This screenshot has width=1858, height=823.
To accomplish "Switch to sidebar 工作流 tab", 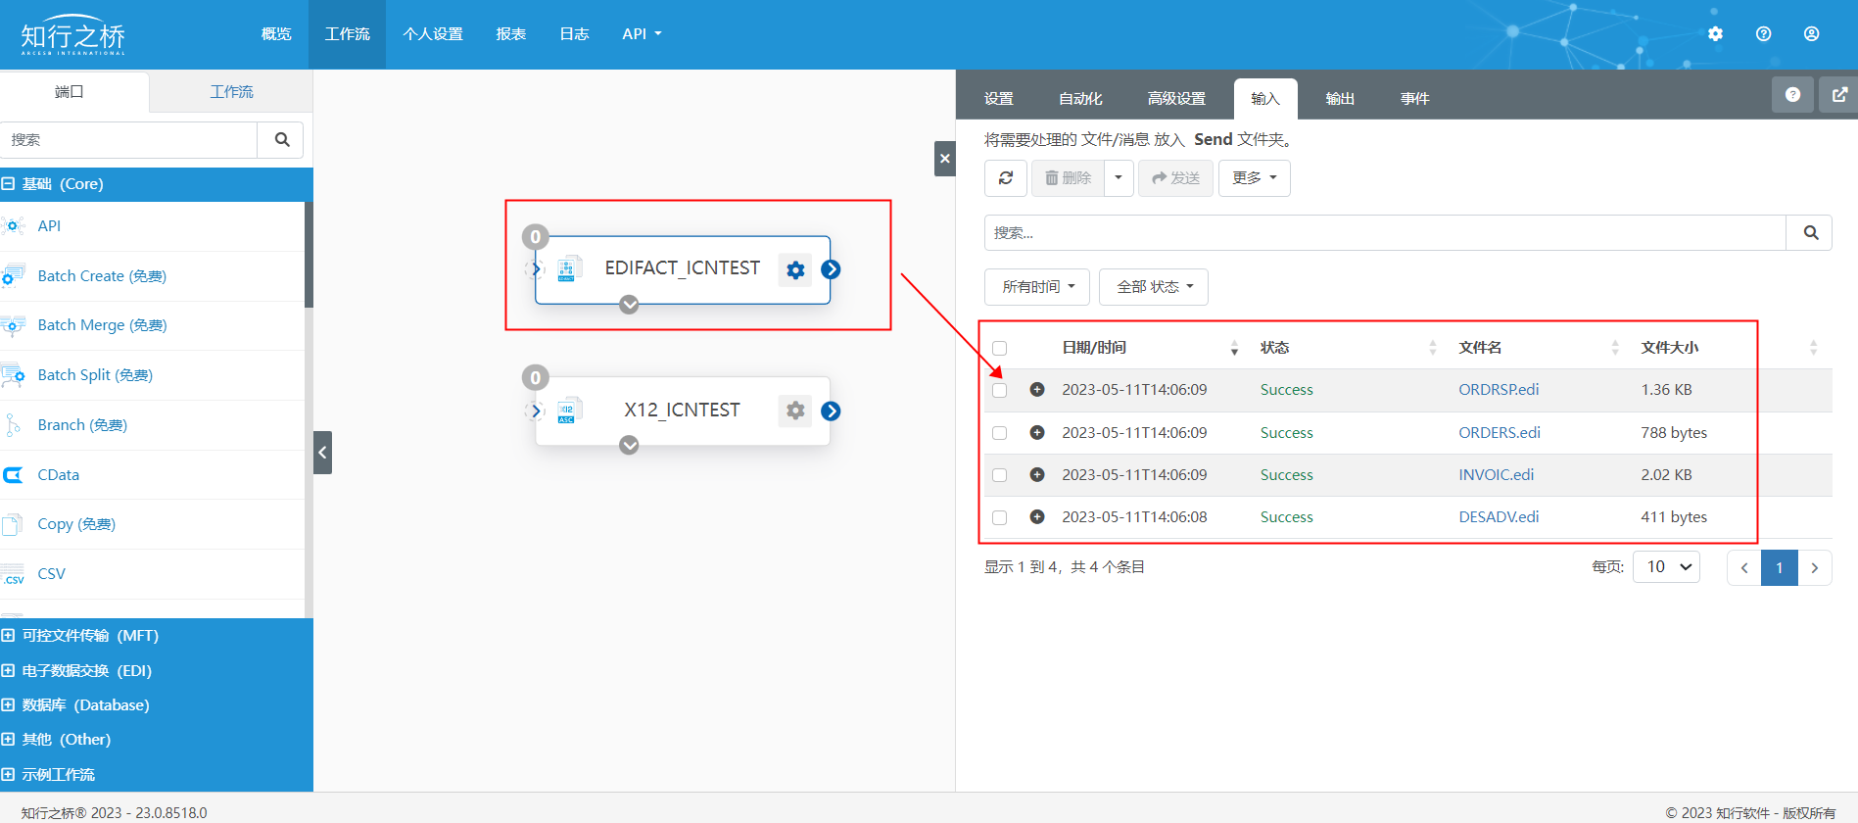I will coord(232,91).
